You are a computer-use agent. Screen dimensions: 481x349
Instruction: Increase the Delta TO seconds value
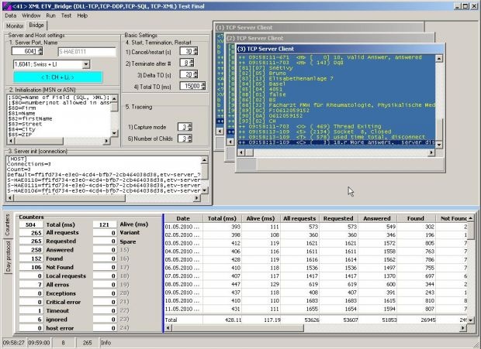point(193,72)
